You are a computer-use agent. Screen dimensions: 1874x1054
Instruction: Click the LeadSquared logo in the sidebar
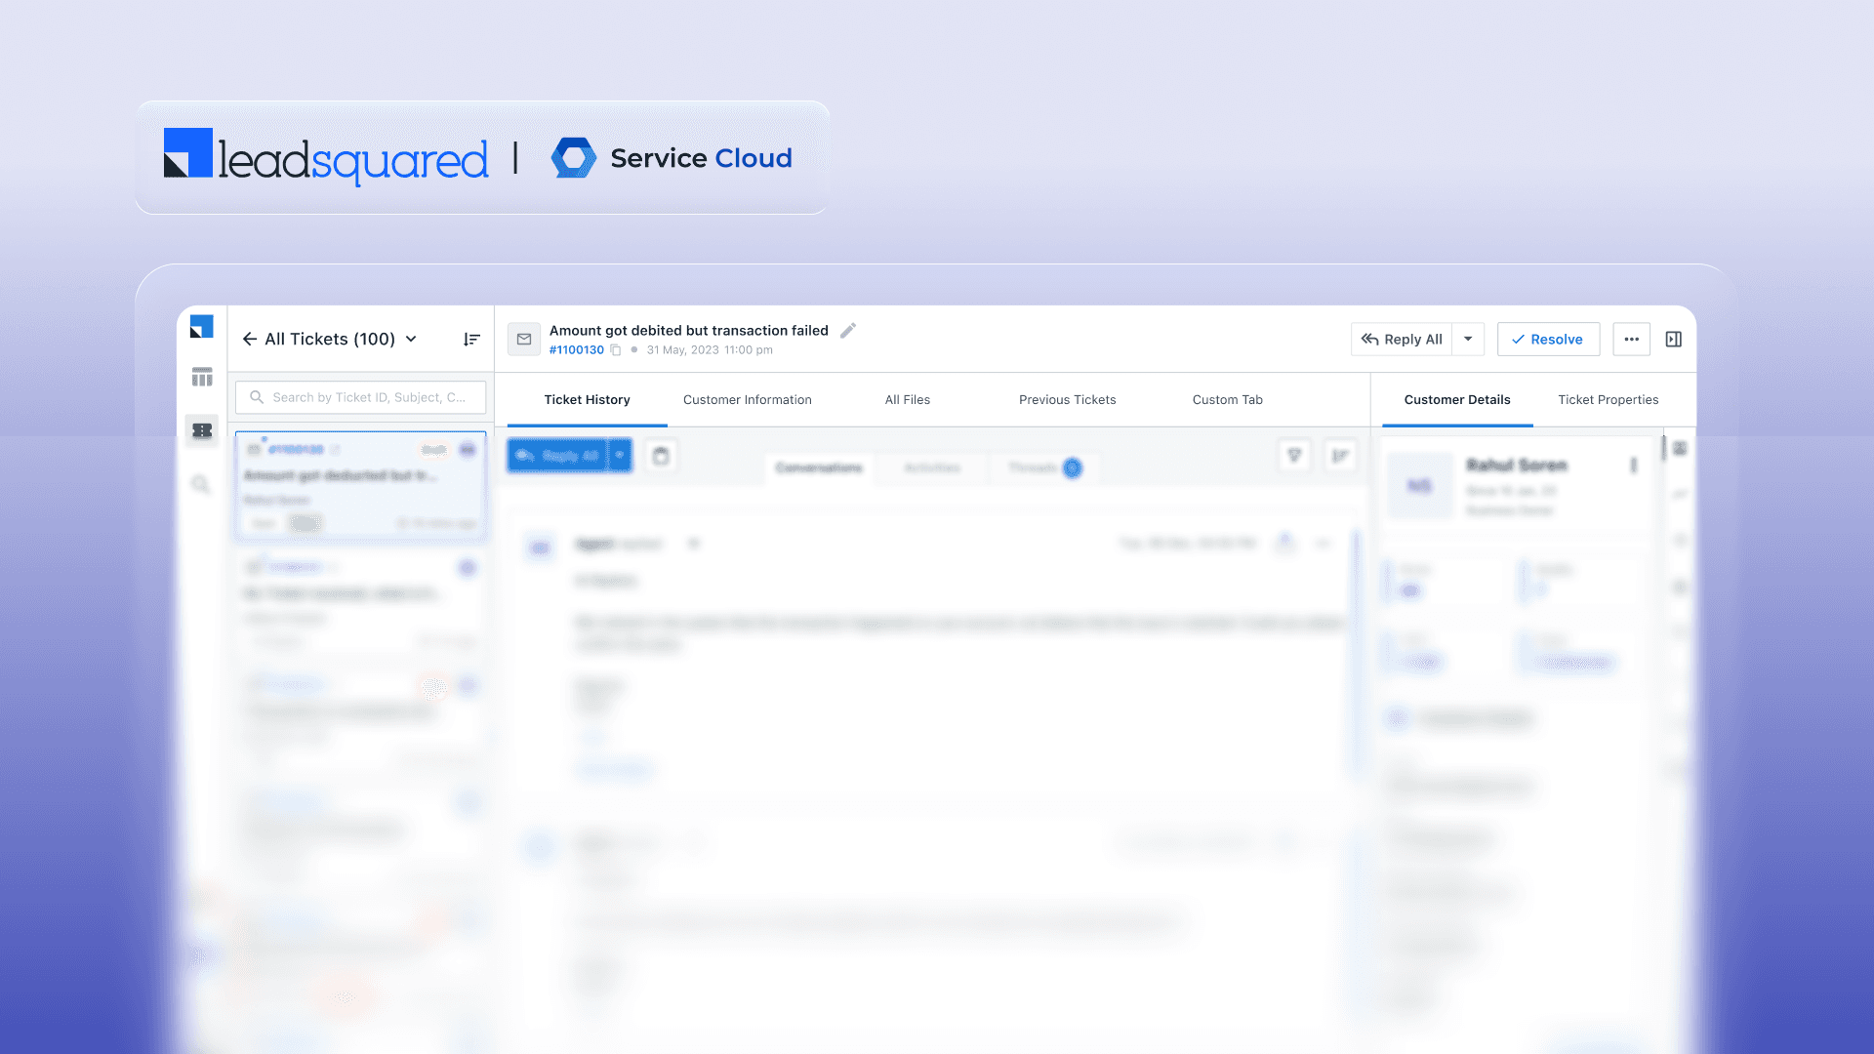tap(201, 327)
